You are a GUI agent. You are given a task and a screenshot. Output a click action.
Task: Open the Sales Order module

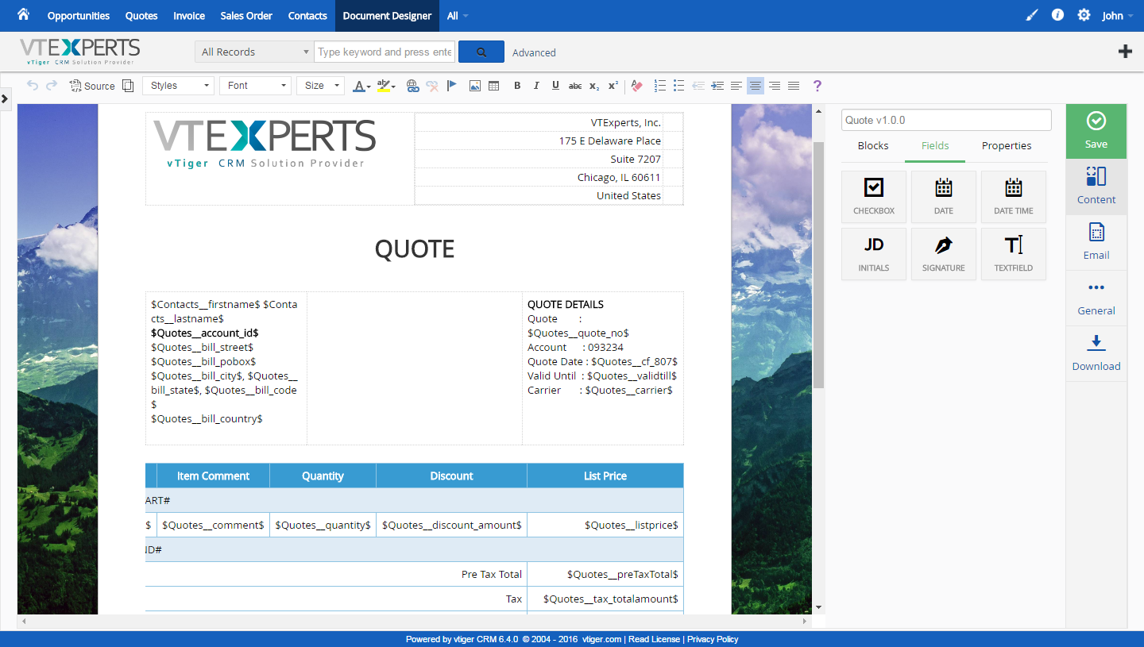pos(246,16)
